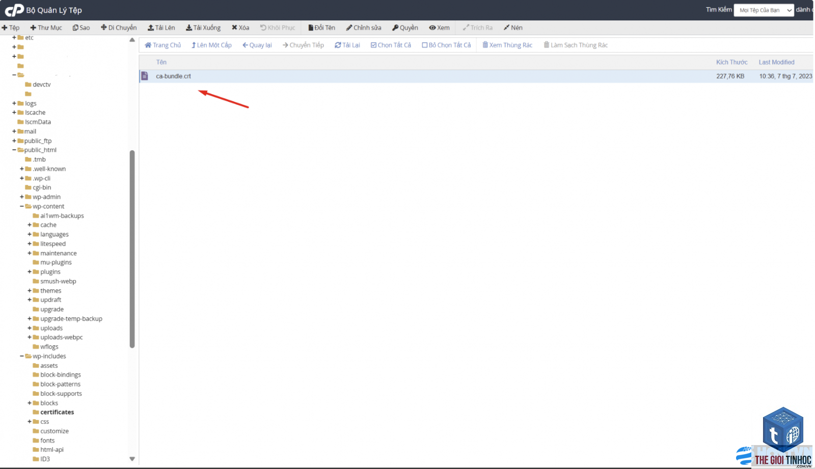Screen dimensions: 815x469
Task: Open the Chỉnh sửa editor
Action: tap(364, 27)
